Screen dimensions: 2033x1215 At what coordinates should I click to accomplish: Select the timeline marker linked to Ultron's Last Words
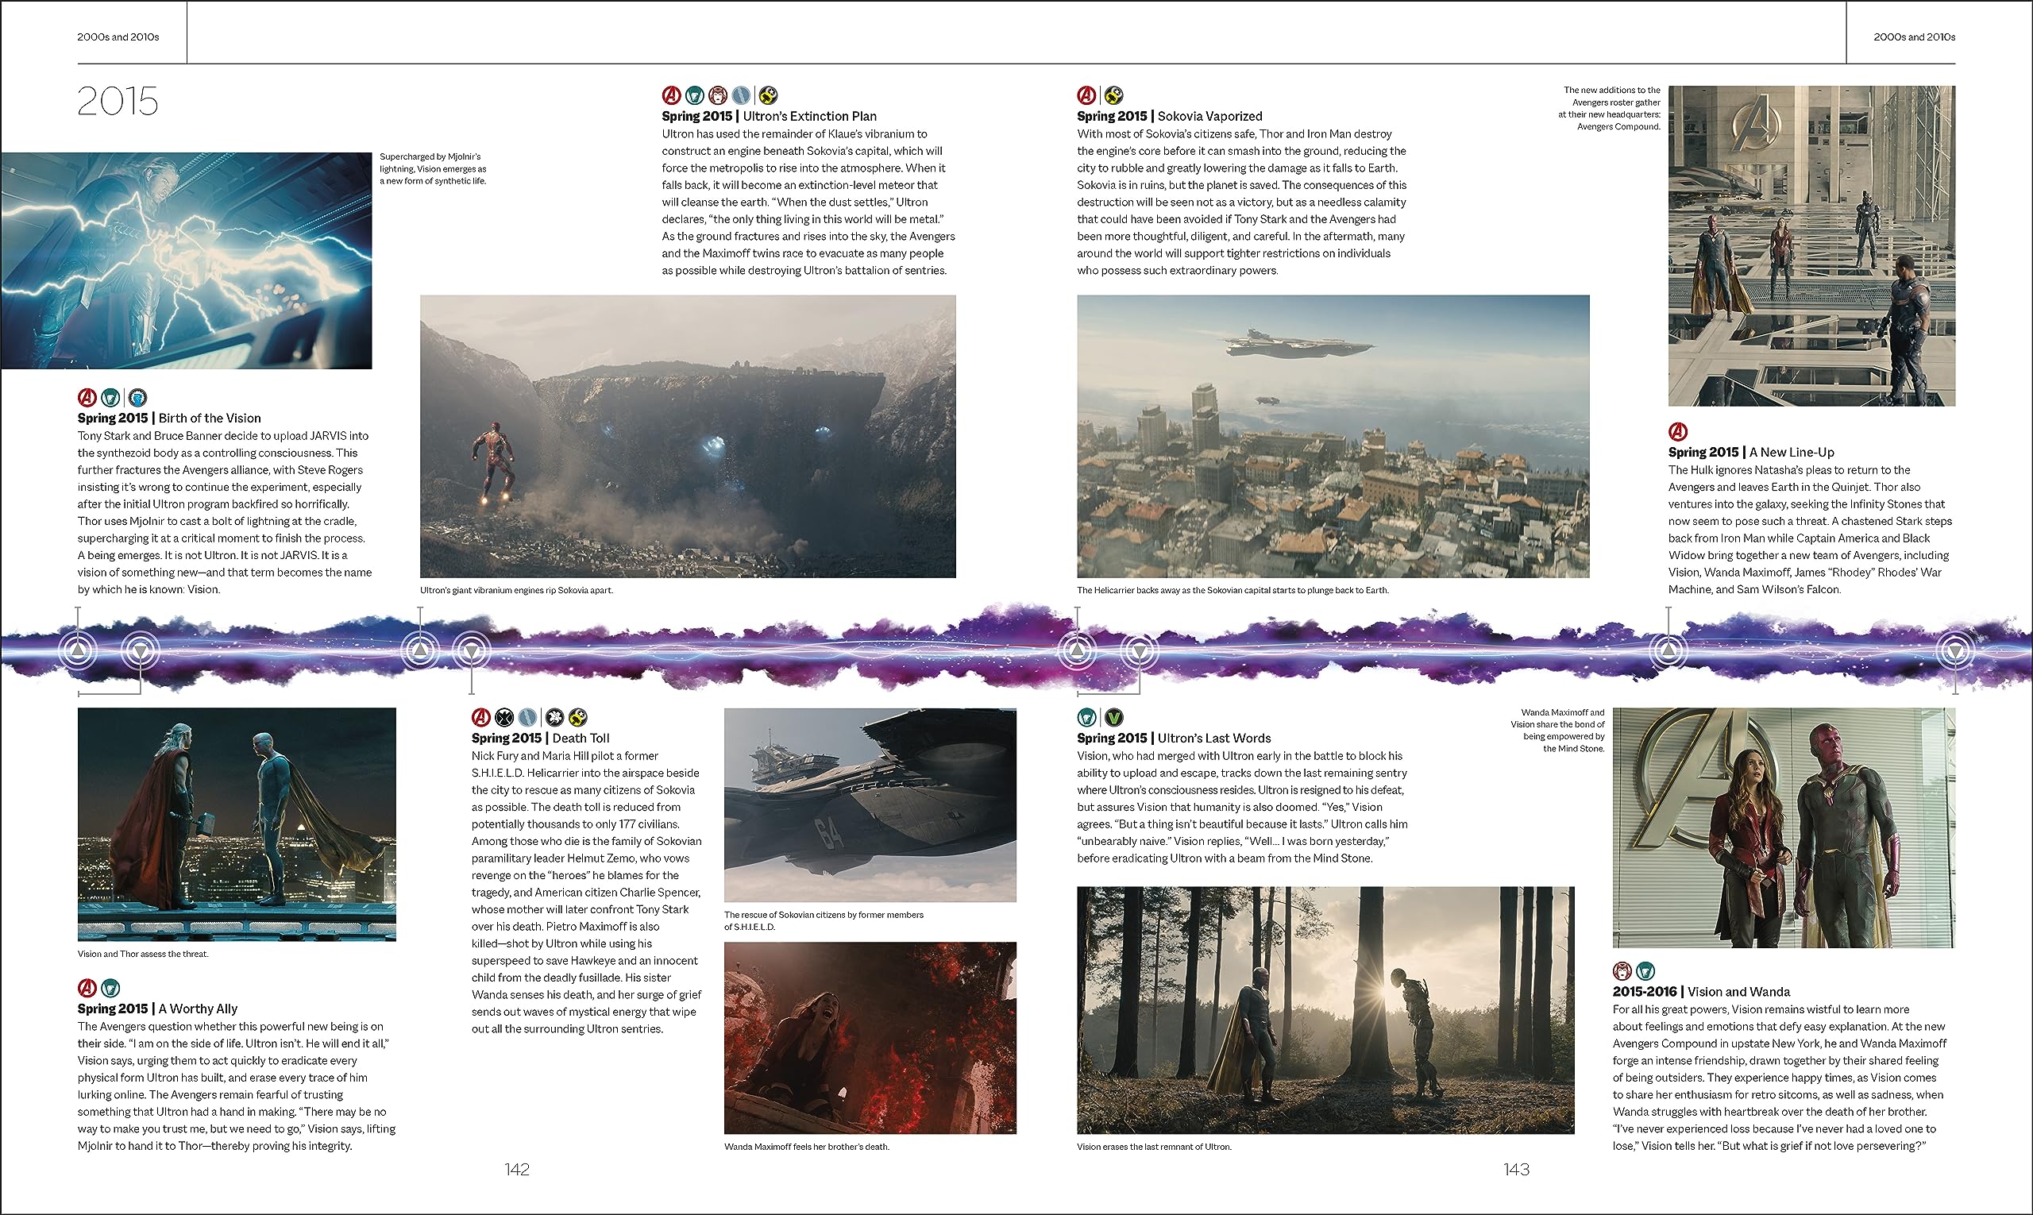pos(1140,652)
